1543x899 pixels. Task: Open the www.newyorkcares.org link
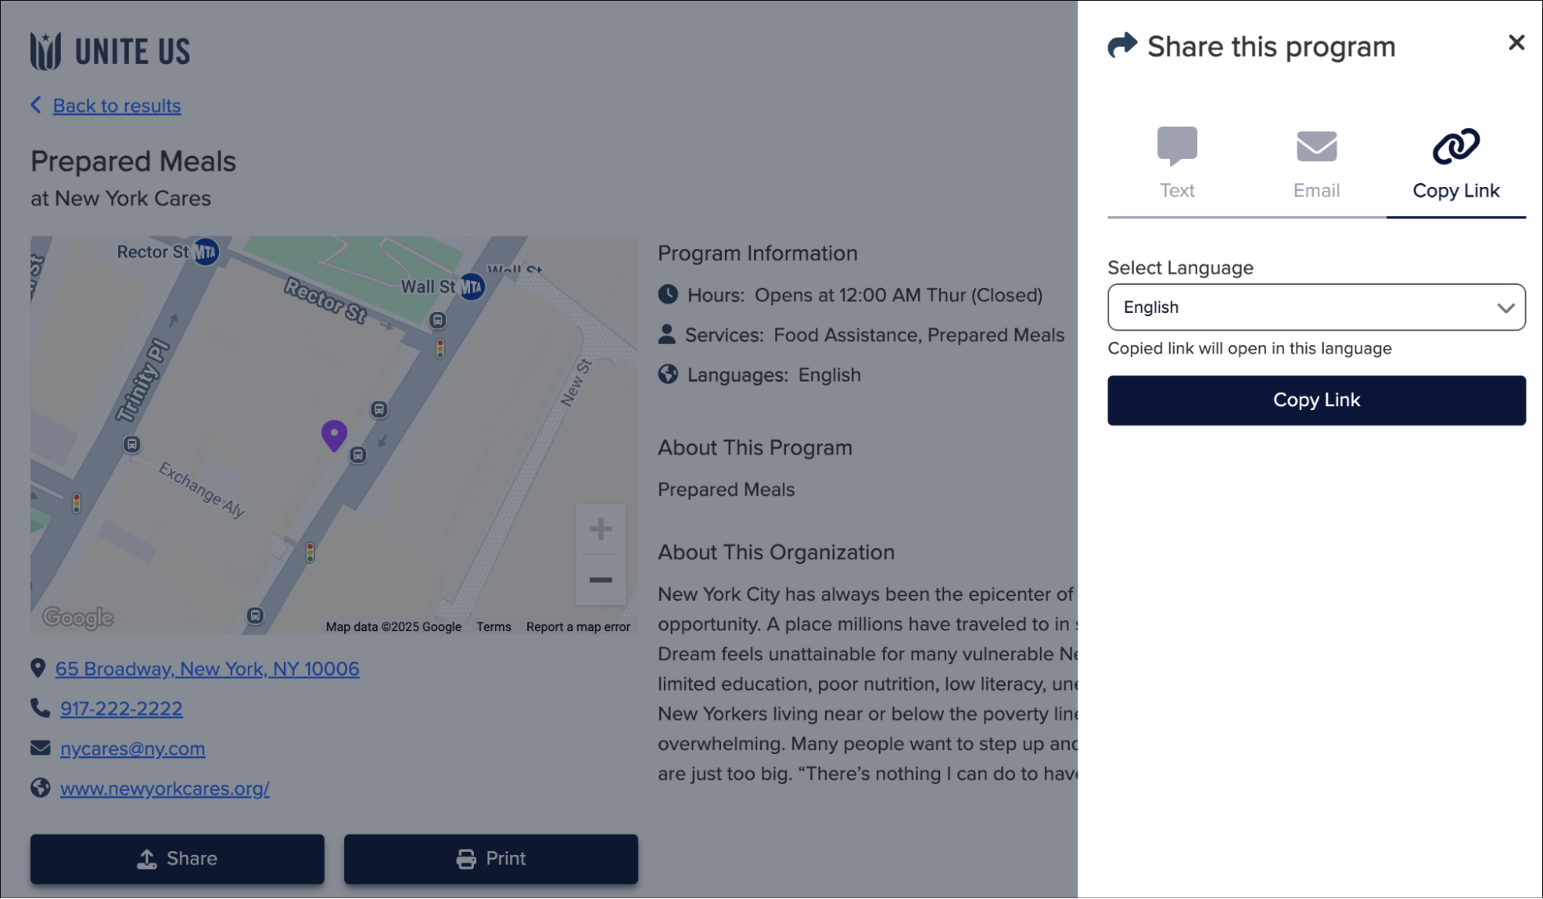[x=164, y=789]
